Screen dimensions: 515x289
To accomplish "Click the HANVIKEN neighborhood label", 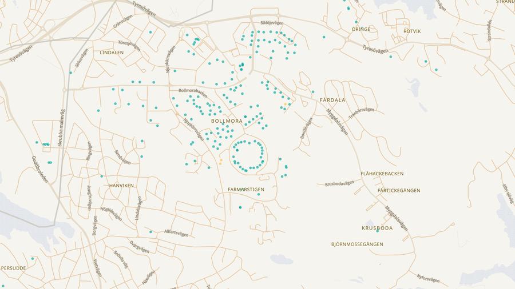I will coord(121,186).
